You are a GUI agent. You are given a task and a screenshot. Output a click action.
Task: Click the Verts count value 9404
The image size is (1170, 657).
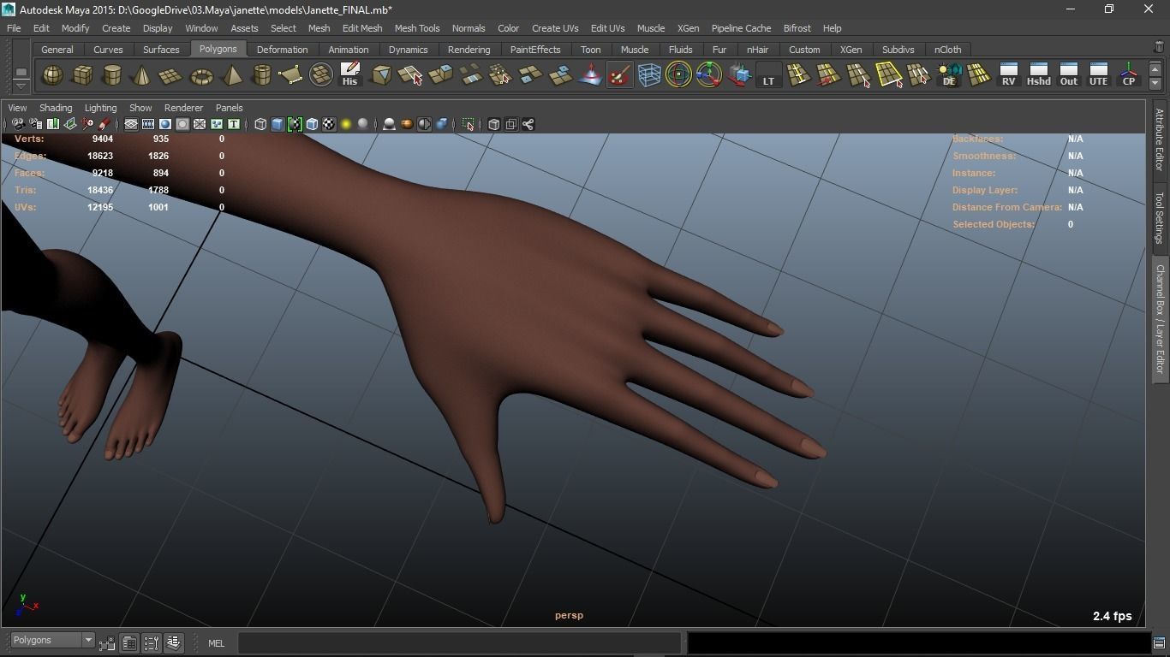103,139
